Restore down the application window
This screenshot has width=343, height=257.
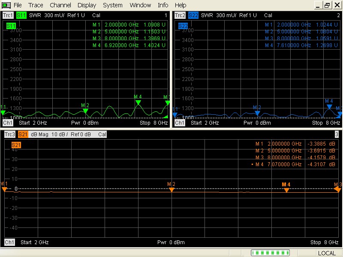327,5
